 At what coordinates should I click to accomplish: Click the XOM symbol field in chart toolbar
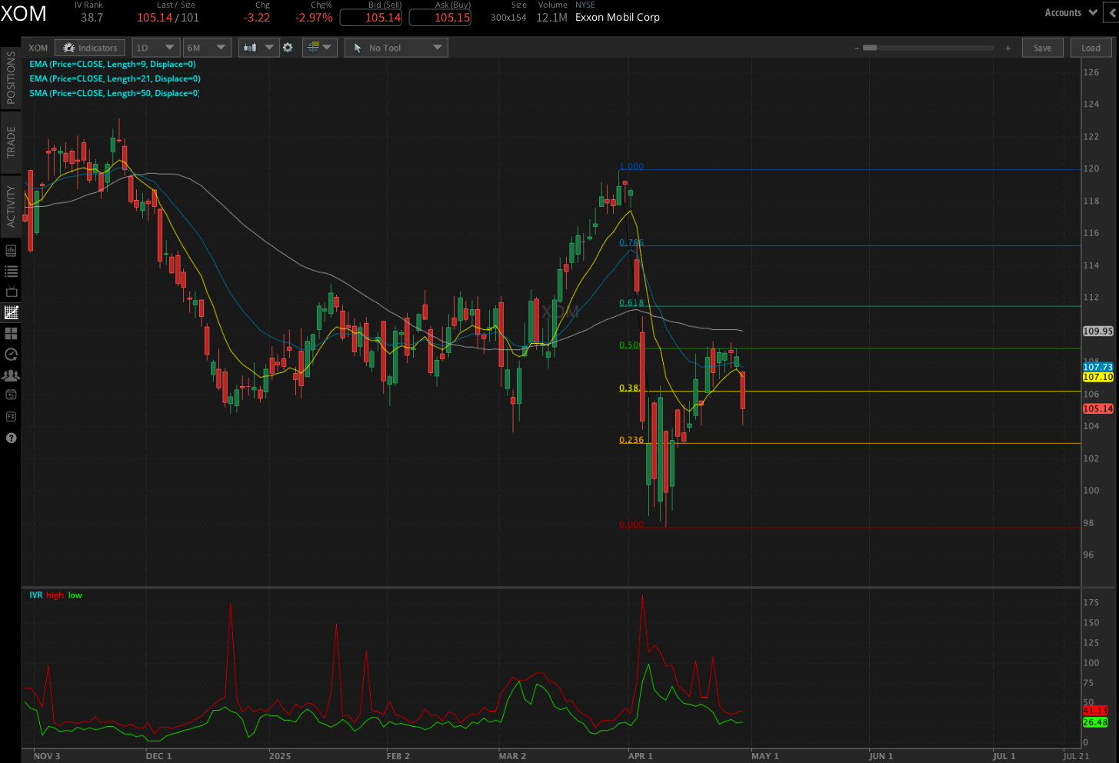point(38,48)
